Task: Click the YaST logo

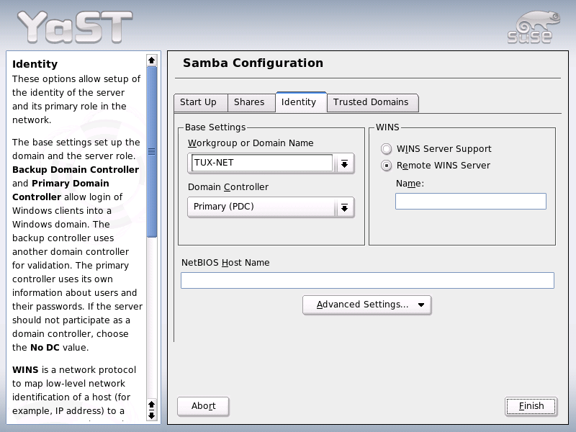Action: coord(75,27)
